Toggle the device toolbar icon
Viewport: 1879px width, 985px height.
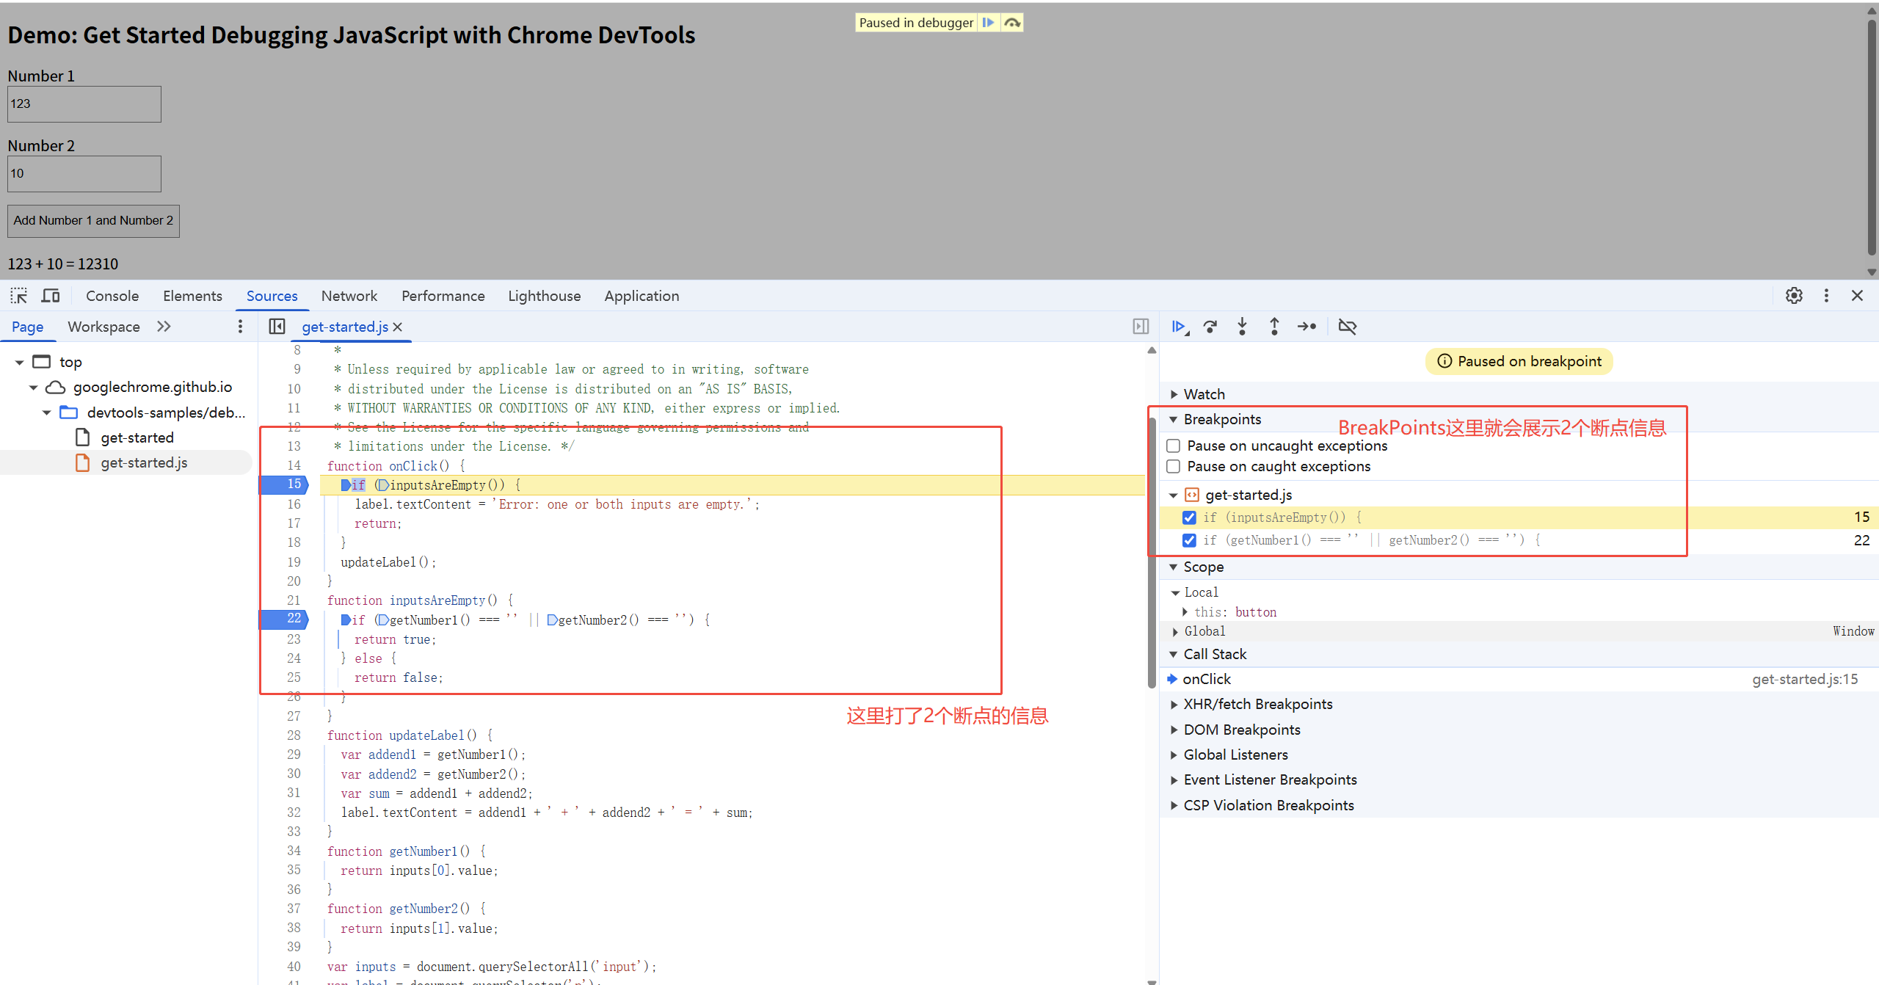51,296
